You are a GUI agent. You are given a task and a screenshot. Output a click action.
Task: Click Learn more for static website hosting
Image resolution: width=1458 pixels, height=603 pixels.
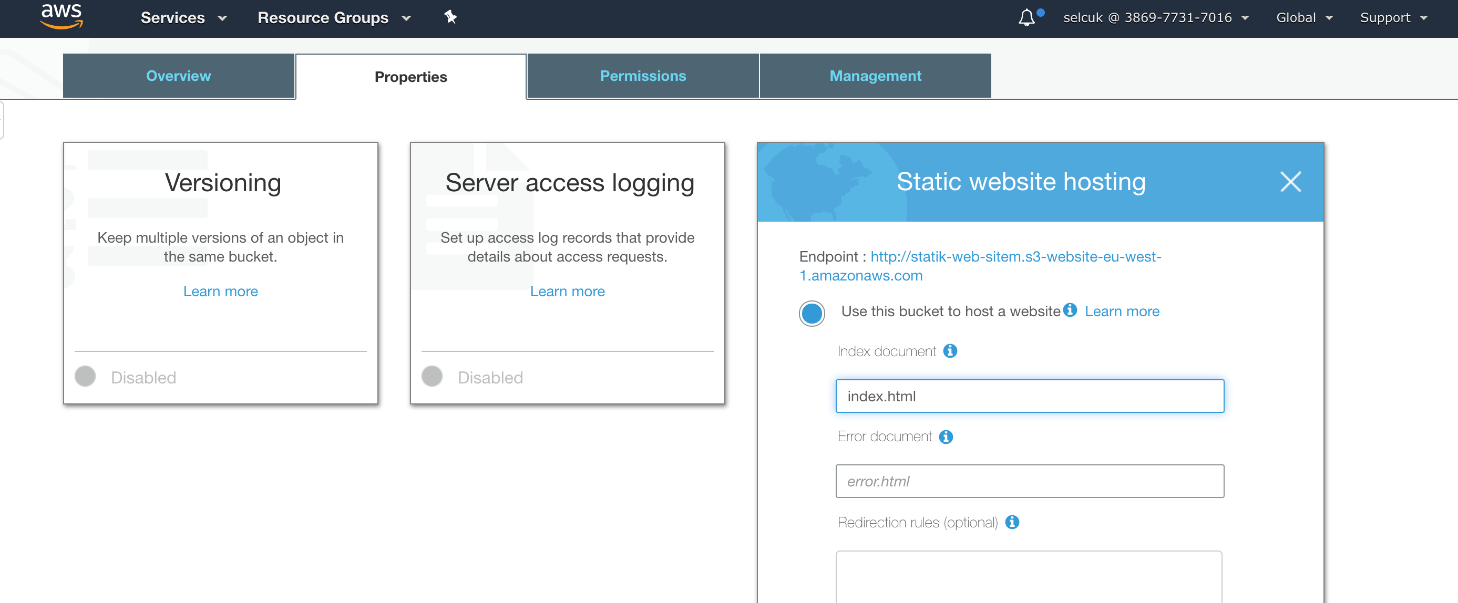[1122, 311]
